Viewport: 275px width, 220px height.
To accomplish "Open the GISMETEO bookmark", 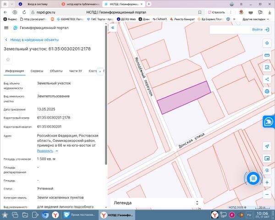I will [x=70, y=19].
